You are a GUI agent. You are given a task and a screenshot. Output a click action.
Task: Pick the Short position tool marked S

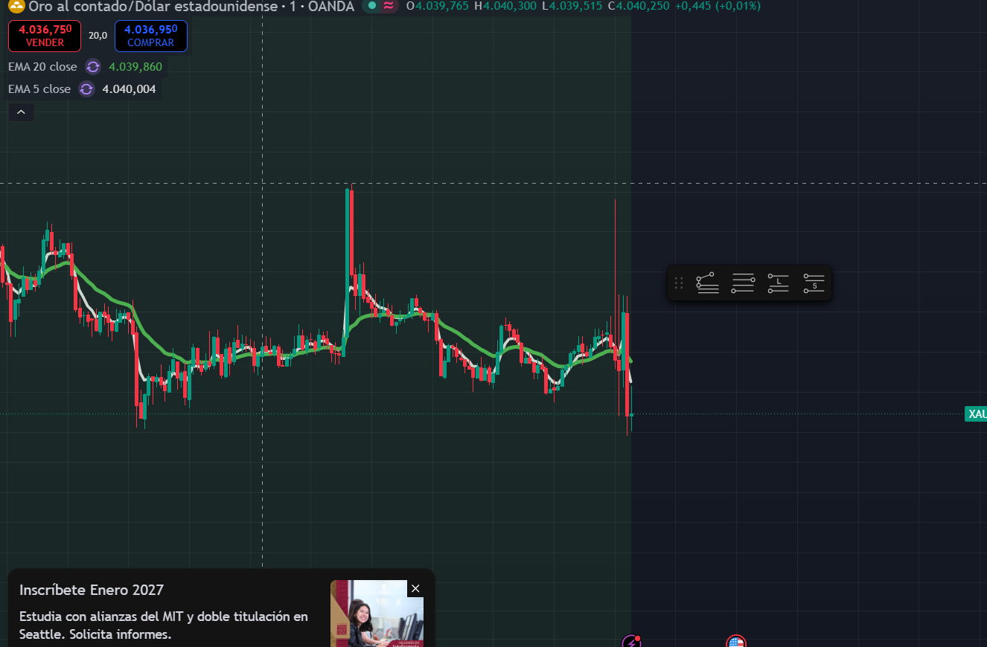[814, 283]
